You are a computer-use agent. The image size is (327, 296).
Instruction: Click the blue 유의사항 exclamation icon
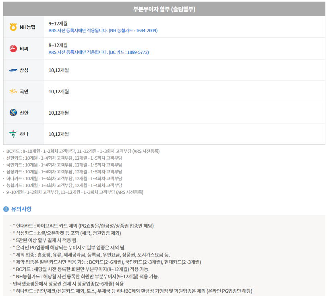click(x=6, y=209)
